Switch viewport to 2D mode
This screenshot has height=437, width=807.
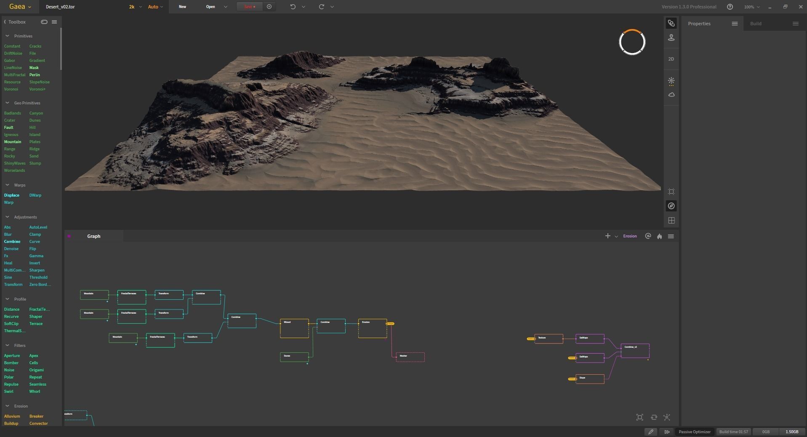pos(671,59)
